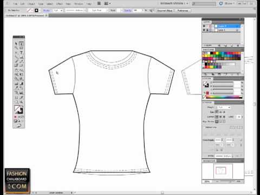Open Stroke panel Weight dropdown
Image resolution: width=260 pixels, height=195 pixels.
click(229, 107)
